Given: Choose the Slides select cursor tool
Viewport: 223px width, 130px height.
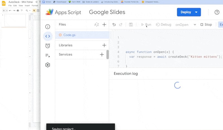Looking at the screenshot, I should 34,10.
